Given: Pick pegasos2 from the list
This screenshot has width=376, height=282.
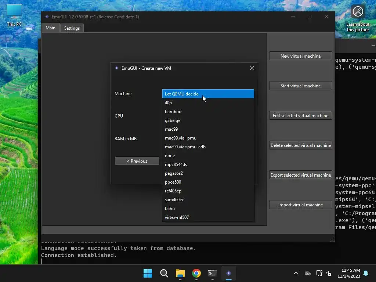Looking at the screenshot, I should point(208,173).
